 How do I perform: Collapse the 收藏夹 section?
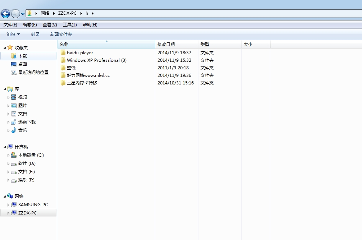point(5,48)
